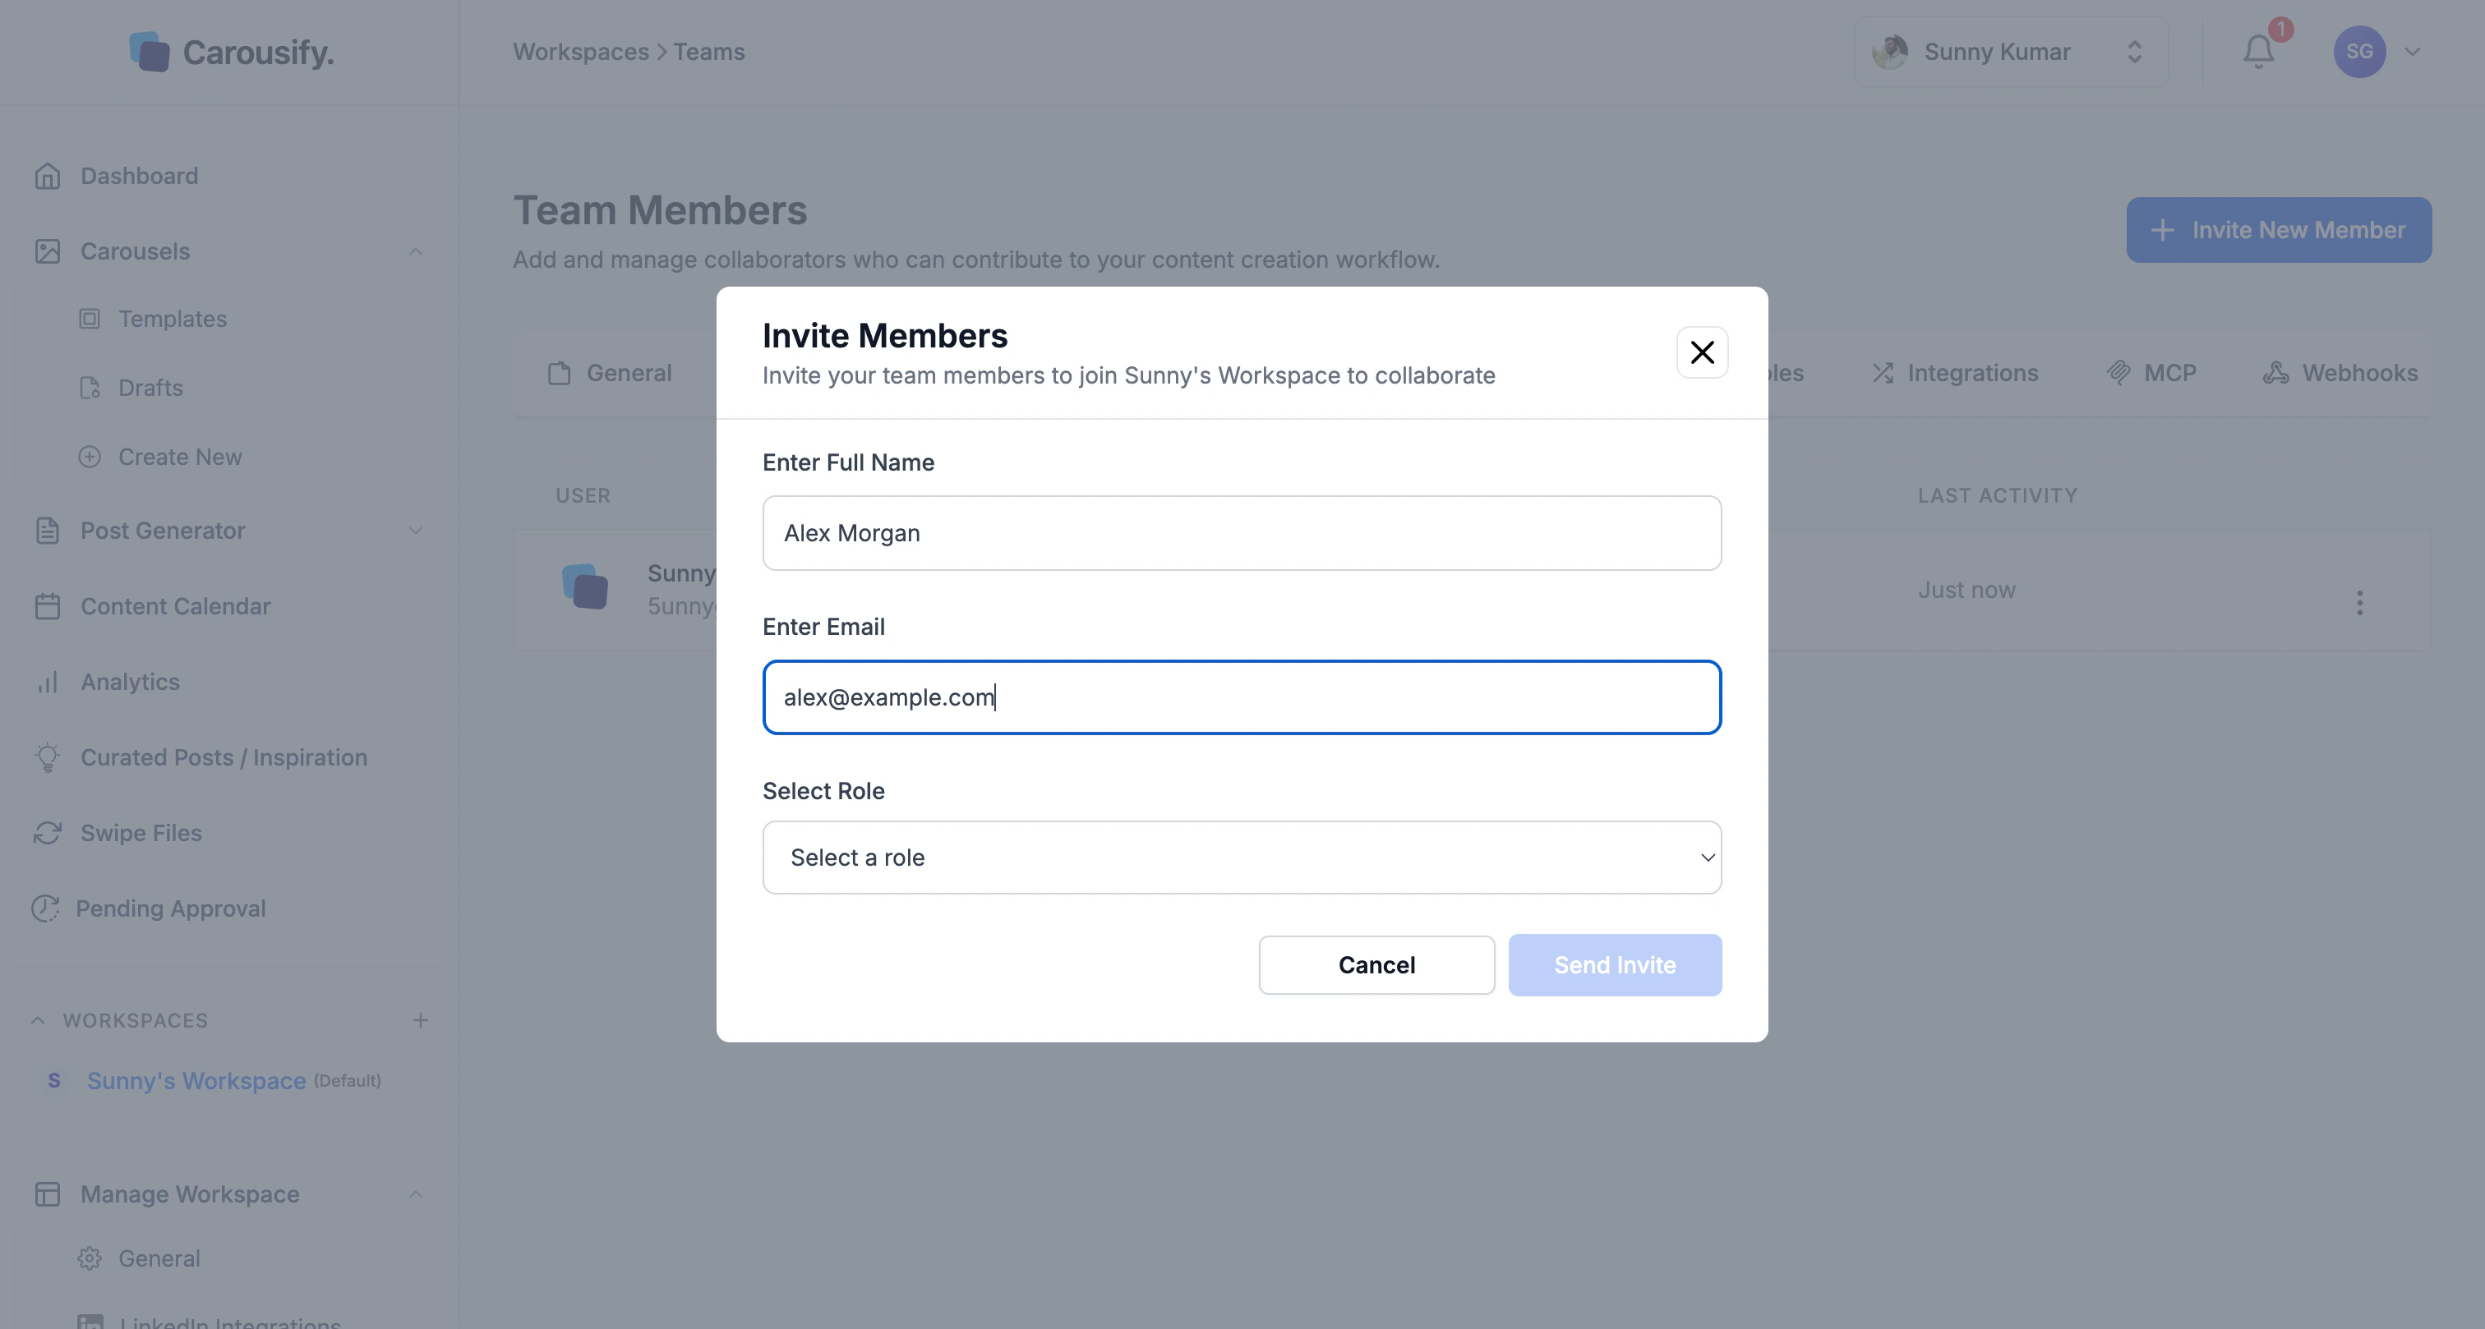This screenshot has width=2485, height=1329.
Task: Click the Enter Full Name field
Action: [x=1242, y=533]
